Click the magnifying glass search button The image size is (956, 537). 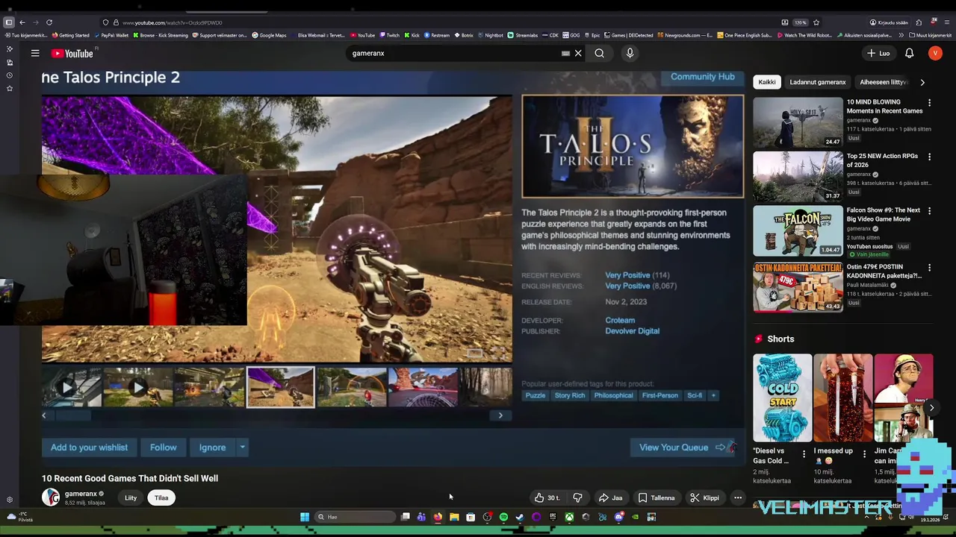(599, 53)
